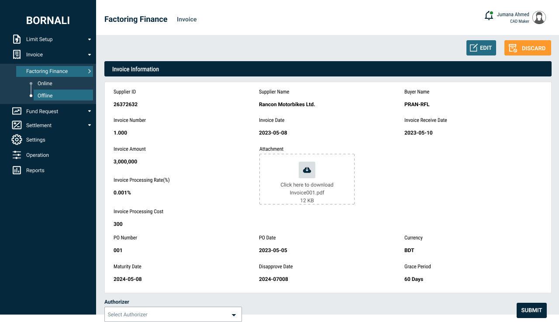559x322 pixels.
Task: Click the pencil icon on EDIT
Action: (473, 48)
